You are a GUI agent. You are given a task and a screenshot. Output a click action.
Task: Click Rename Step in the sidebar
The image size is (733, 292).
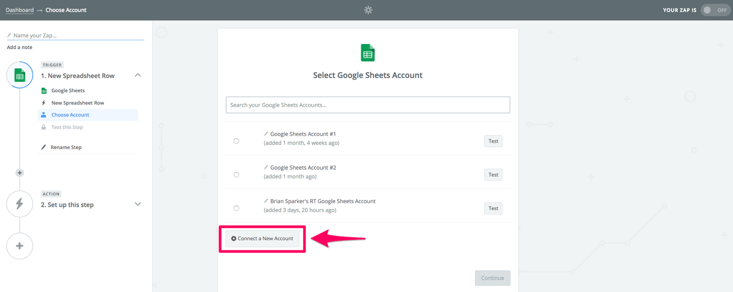pos(66,147)
